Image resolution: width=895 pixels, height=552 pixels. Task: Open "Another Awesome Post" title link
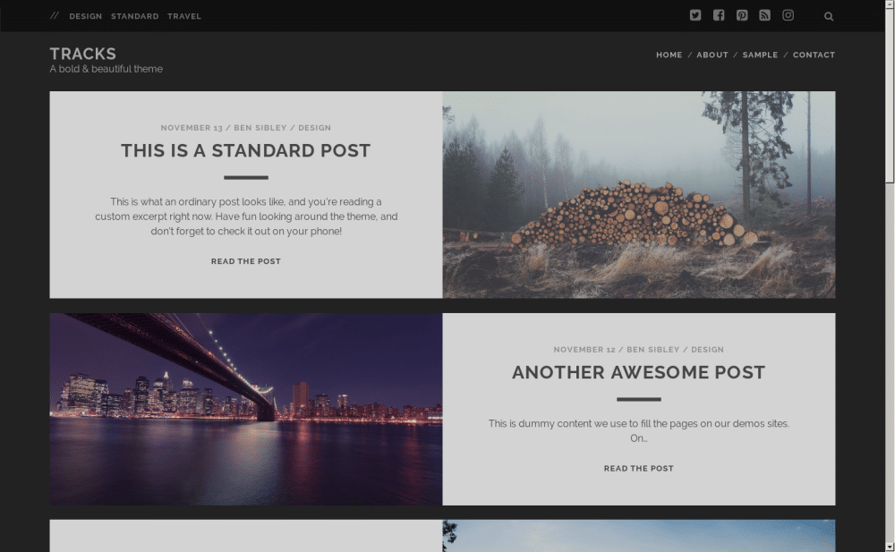coord(638,372)
